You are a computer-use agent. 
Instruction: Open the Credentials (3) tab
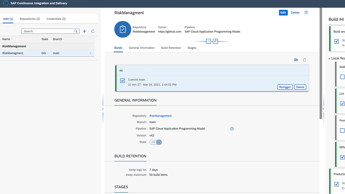click(x=56, y=19)
